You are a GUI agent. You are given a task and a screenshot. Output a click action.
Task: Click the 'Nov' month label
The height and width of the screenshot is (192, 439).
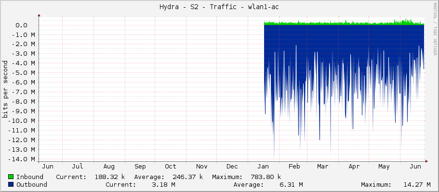(201, 167)
